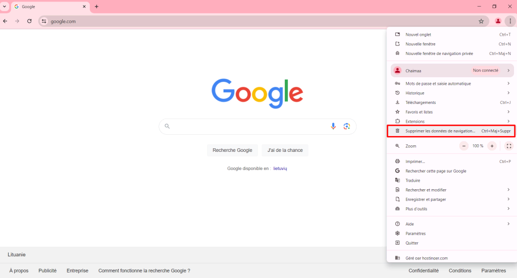This screenshot has height=278, width=517.
Task: Open the Paramètres footer link
Action: click(x=494, y=271)
